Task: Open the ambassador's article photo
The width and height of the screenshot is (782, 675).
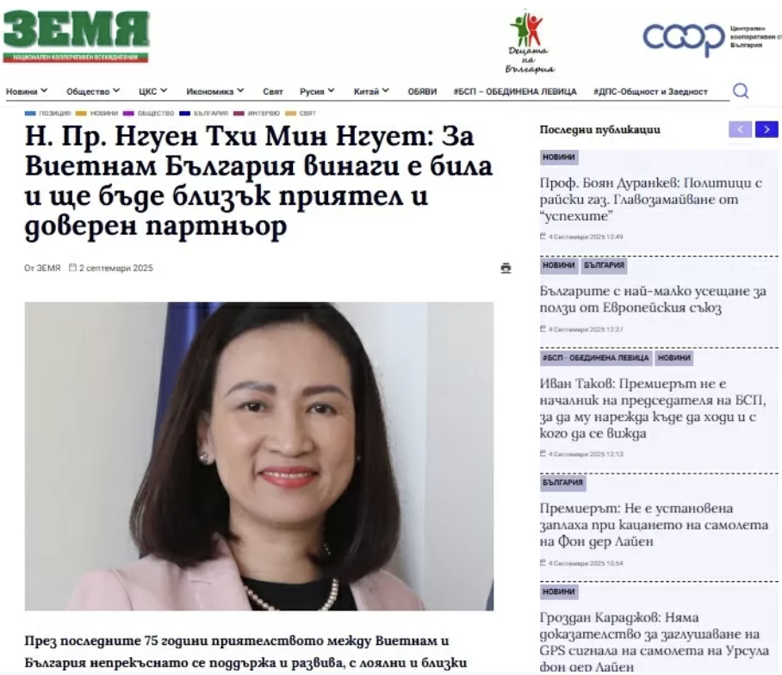Action: coord(259,455)
